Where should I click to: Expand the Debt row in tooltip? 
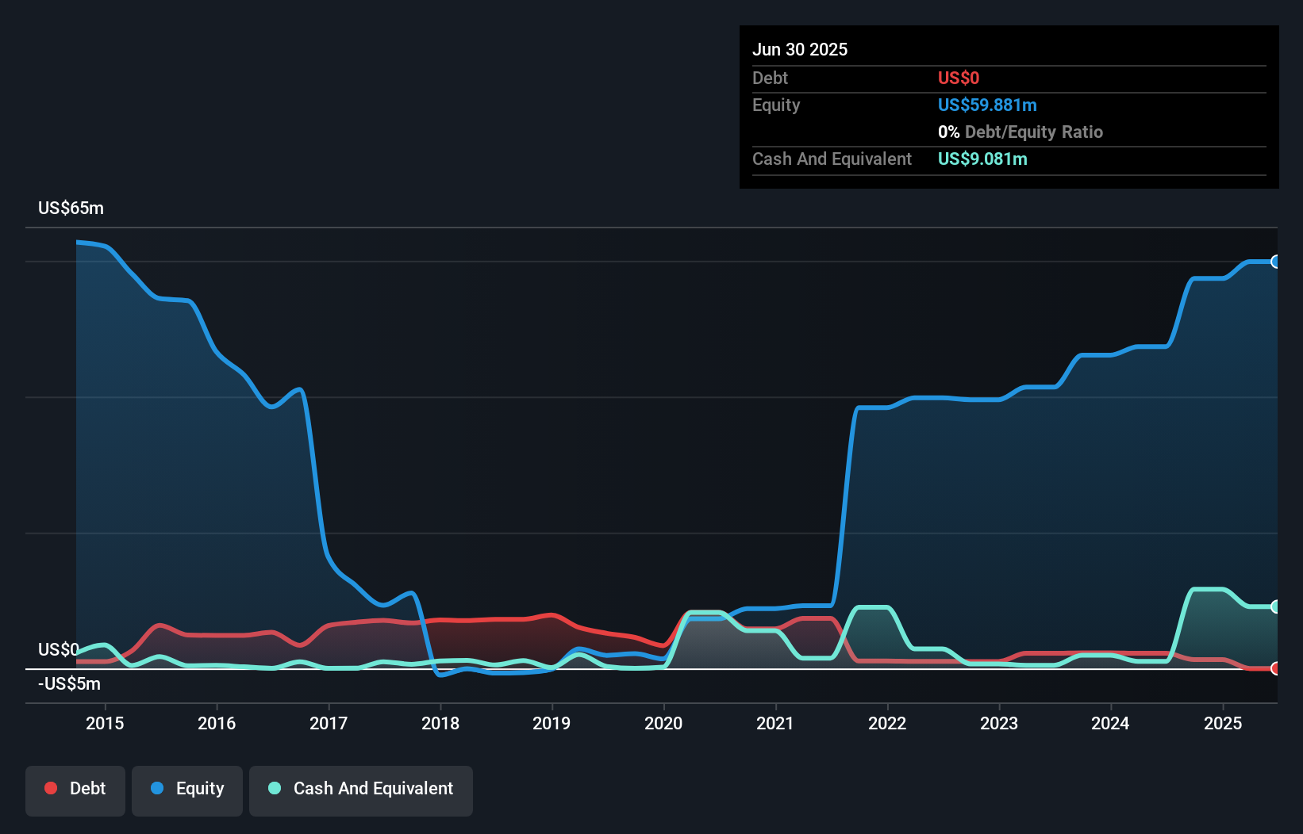770,78
